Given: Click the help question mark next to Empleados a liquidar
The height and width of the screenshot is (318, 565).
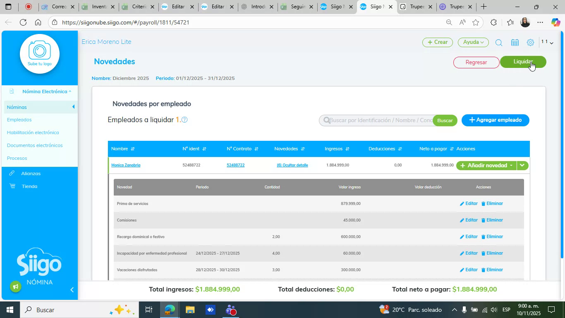Looking at the screenshot, I should click(184, 120).
